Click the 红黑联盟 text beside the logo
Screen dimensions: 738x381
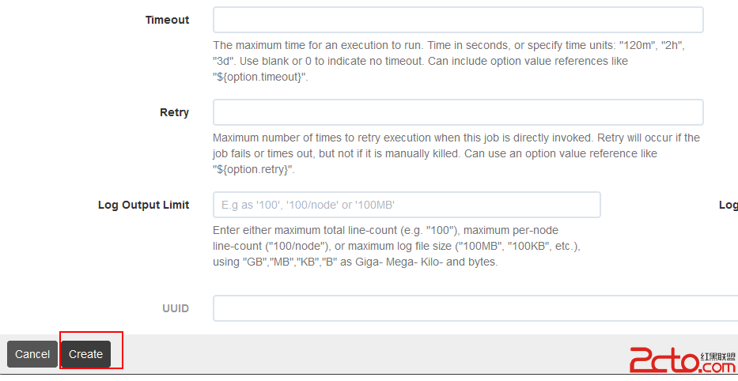click(x=718, y=356)
